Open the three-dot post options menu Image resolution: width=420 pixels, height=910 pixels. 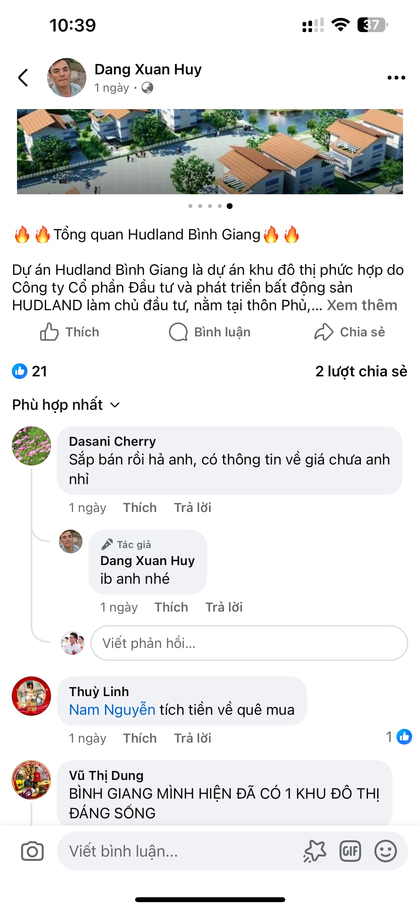[x=396, y=78]
